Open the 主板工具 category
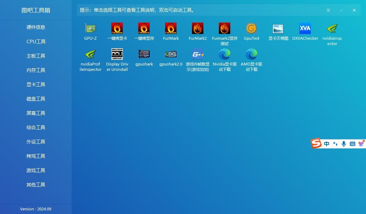The width and height of the screenshot is (366, 214). tap(36, 56)
